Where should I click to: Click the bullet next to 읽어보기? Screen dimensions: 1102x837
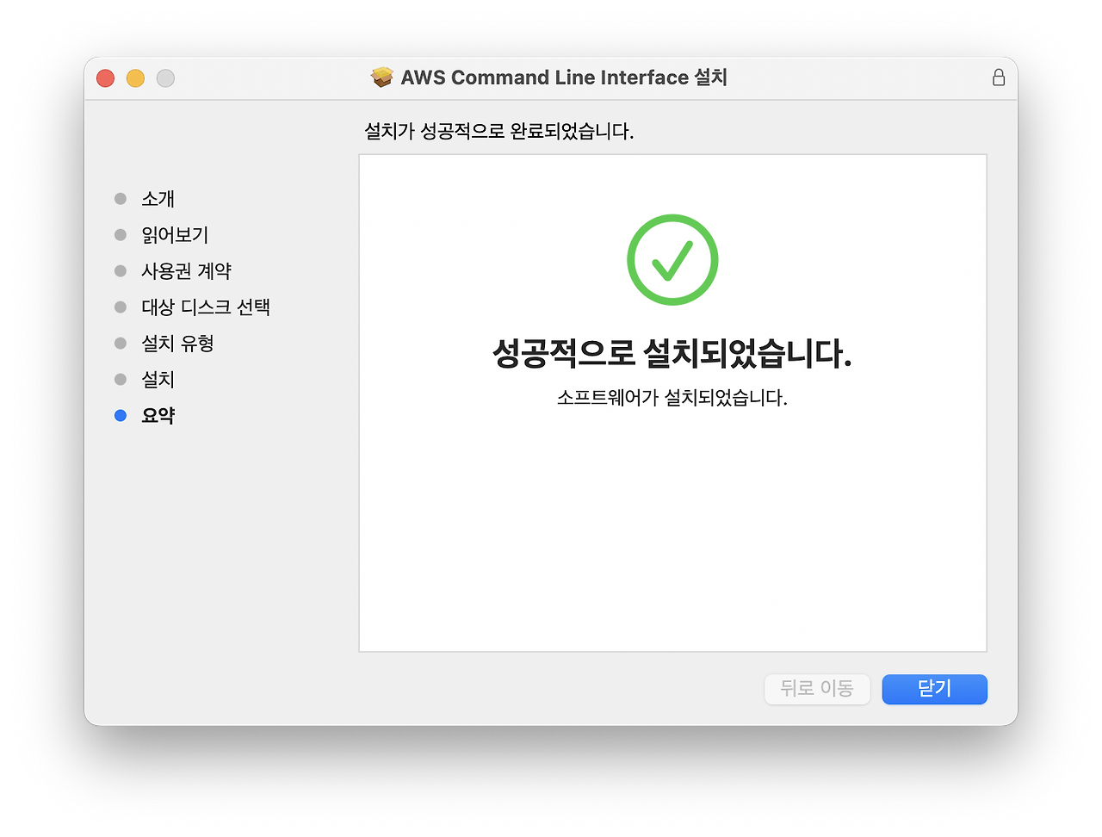pos(120,234)
